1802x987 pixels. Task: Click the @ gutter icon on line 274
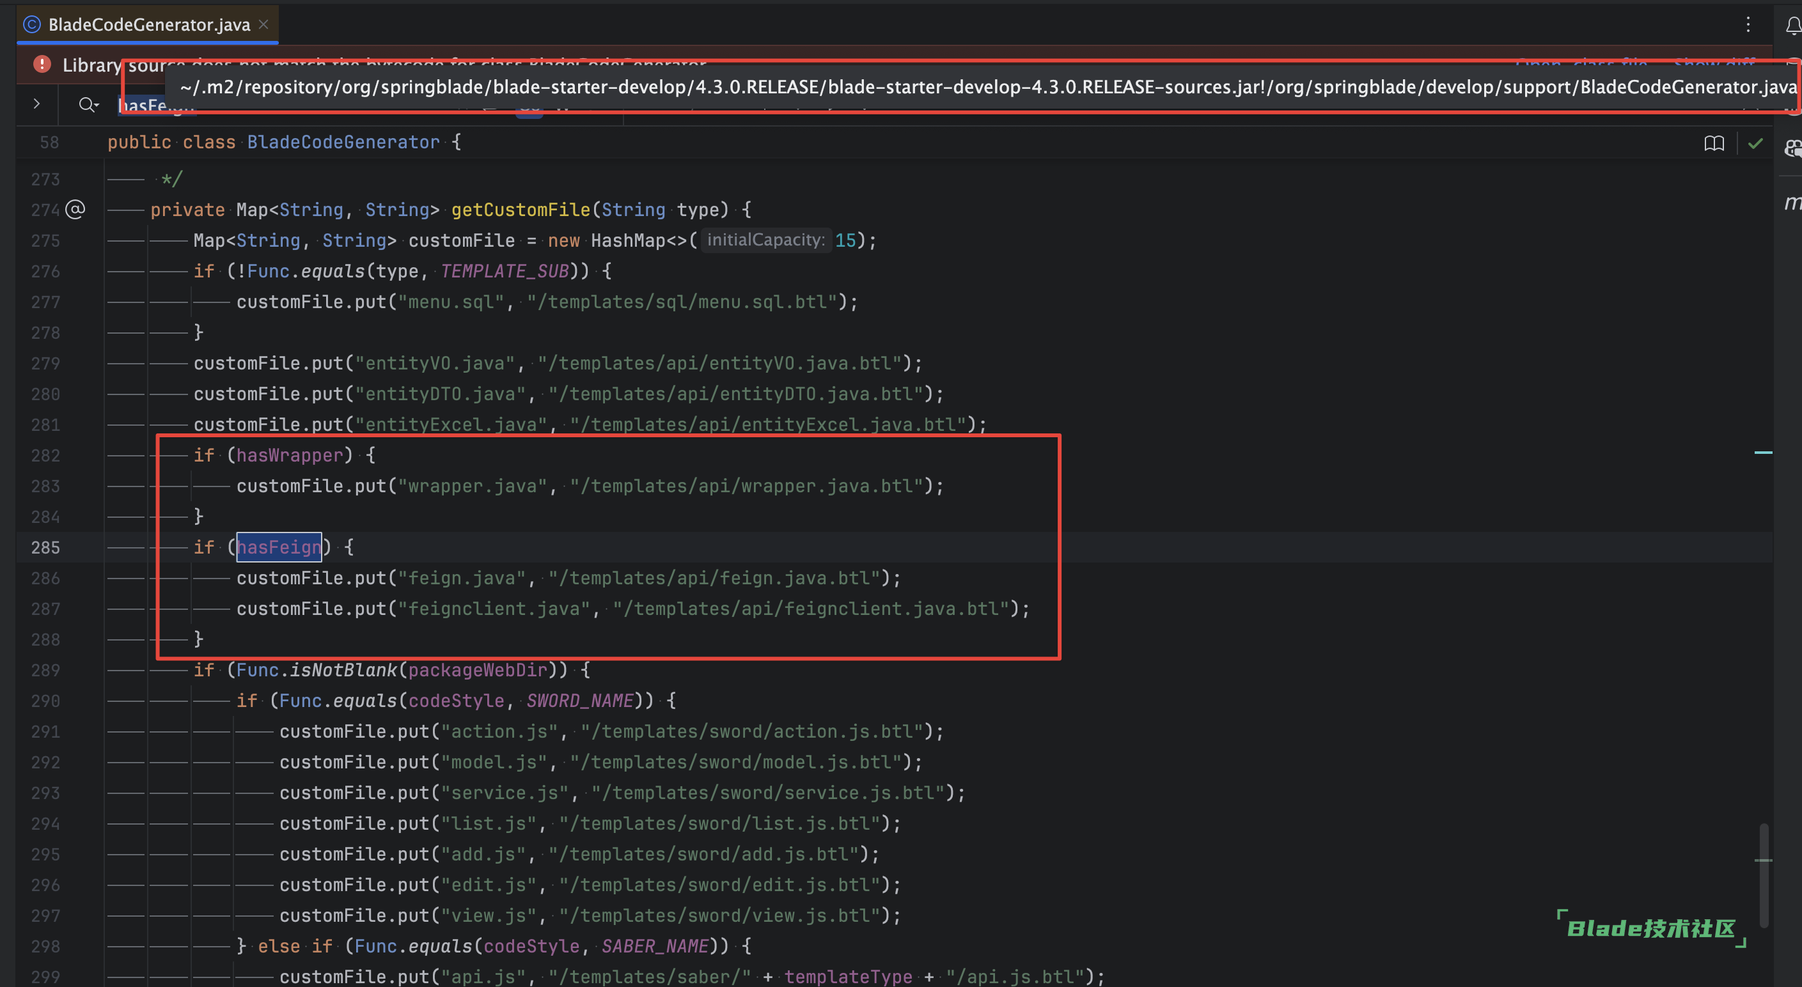tap(75, 209)
